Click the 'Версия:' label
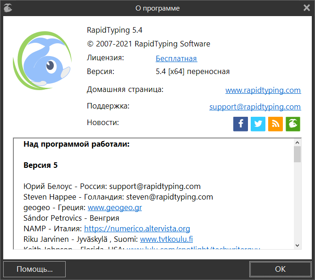The image size is (315, 280). [101, 72]
